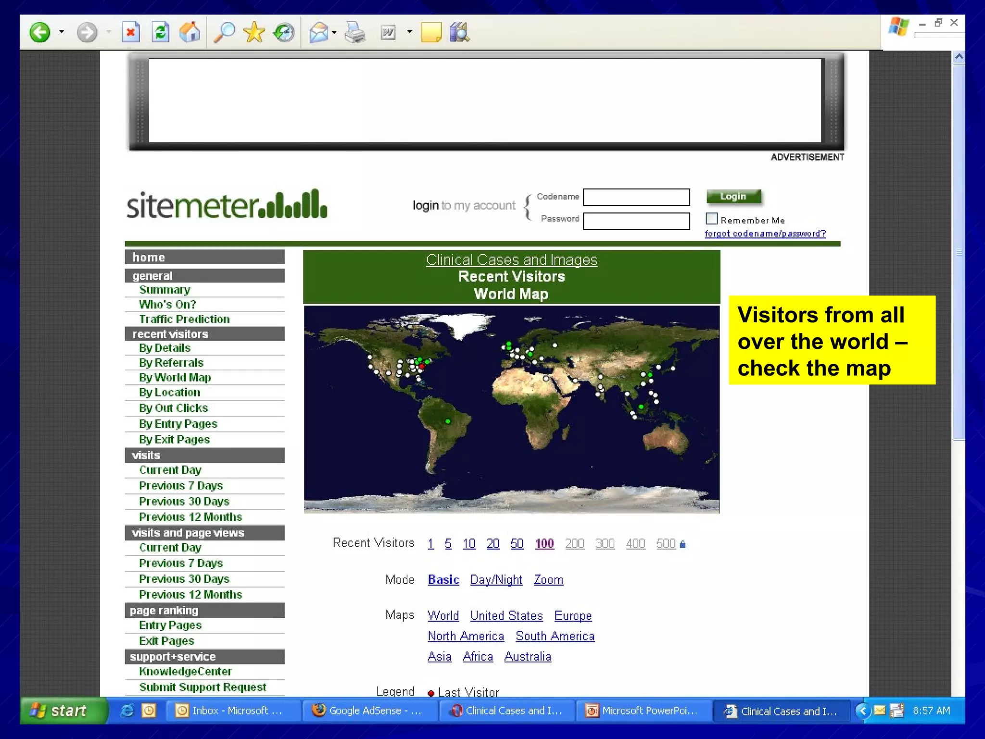Open visits Previous 12 Months report
The width and height of the screenshot is (985, 739).
190,517
